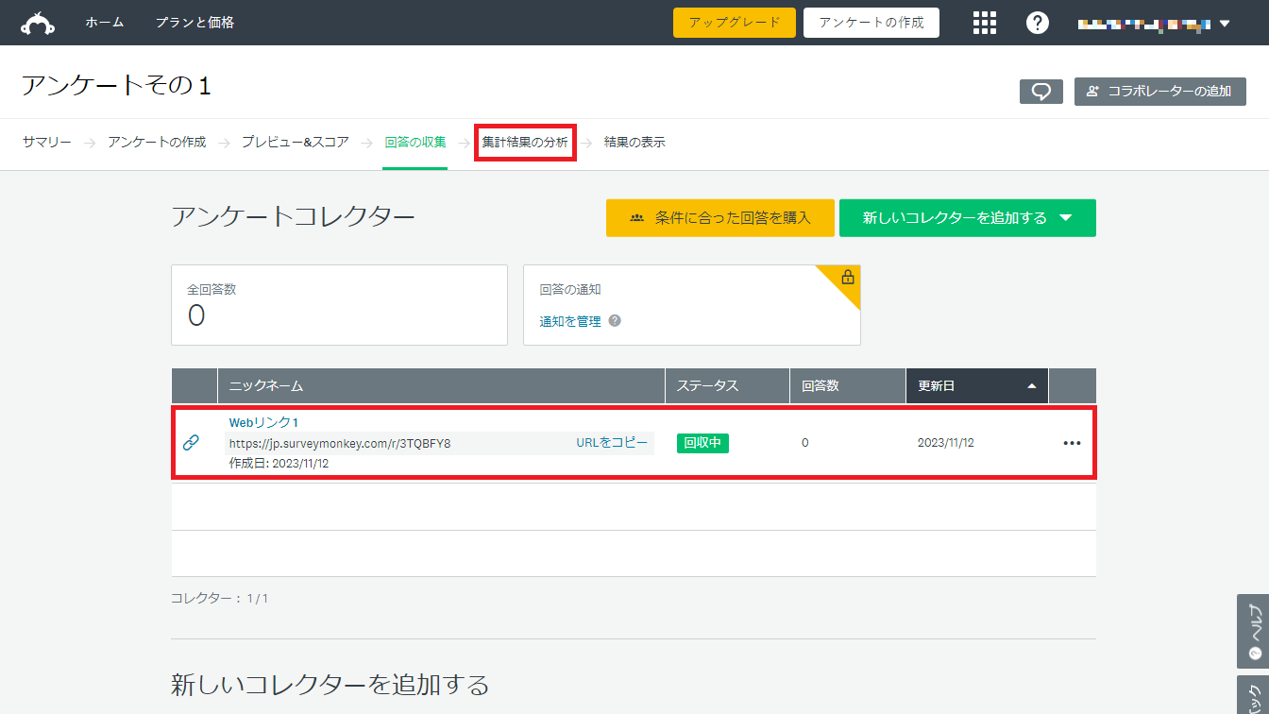Click 条件に合った回答を購入 button
The image size is (1269, 714).
point(719,218)
